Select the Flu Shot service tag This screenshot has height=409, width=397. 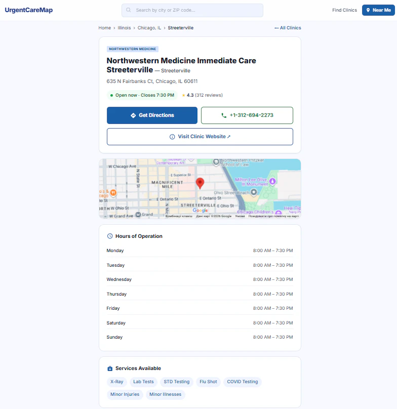[x=208, y=382]
